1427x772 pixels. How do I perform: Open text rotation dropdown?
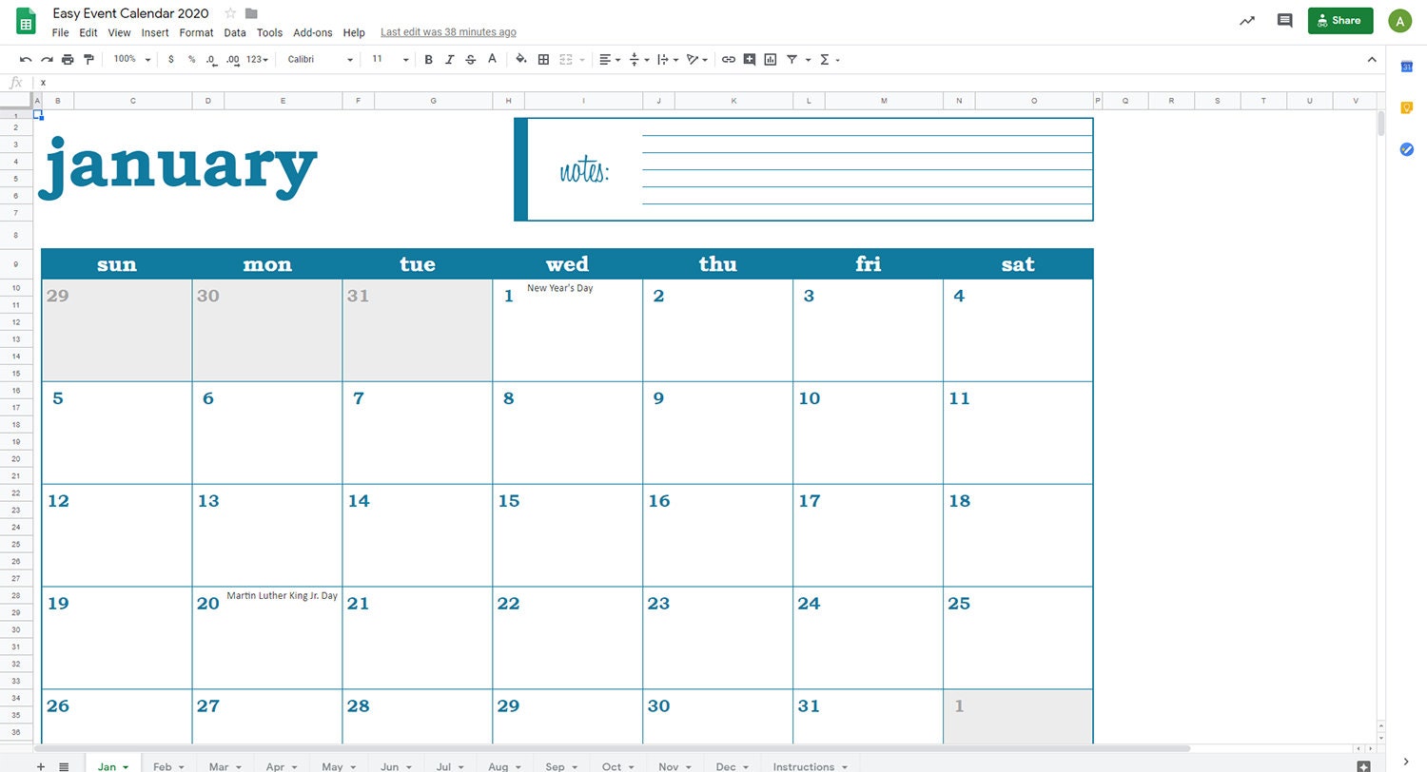coord(697,59)
